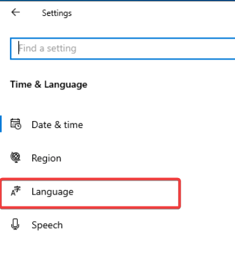Viewport: 235px width, 268px height.
Task: Focus the Find a setting search box
Action: (x=123, y=49)
